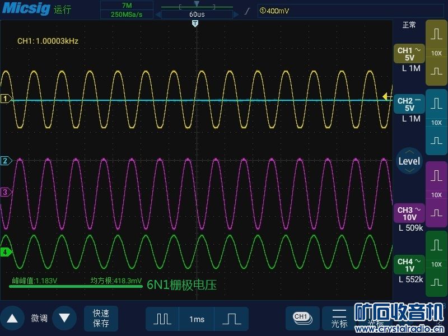Slow the timebase with multi-pulse icon
The width and height of the screenshot is (448, 336).
pos(162,319)
